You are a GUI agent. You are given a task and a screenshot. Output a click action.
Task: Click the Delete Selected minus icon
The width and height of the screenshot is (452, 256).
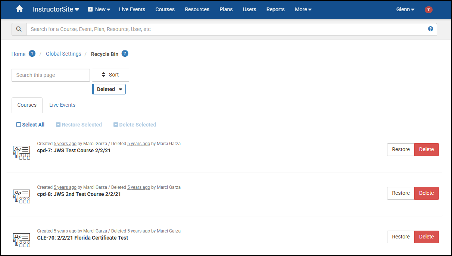point(116,125)
